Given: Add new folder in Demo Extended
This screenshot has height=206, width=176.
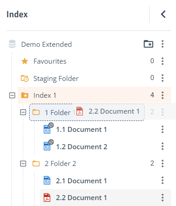Looking at the screenshot, I should 148,44.
